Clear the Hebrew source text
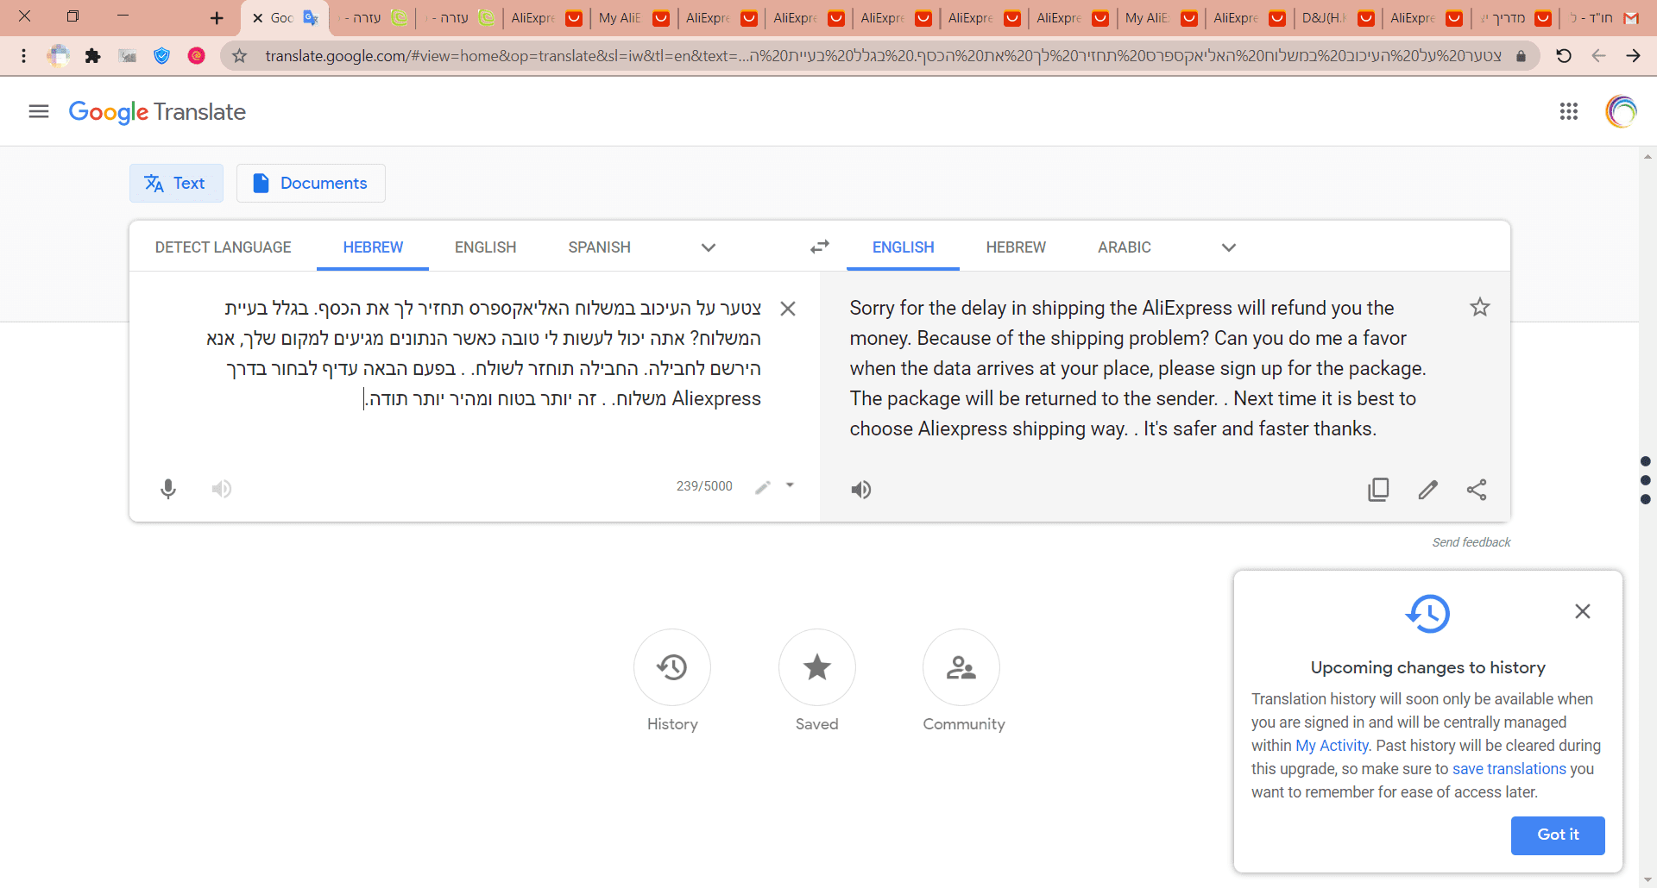 coord(788,309)
